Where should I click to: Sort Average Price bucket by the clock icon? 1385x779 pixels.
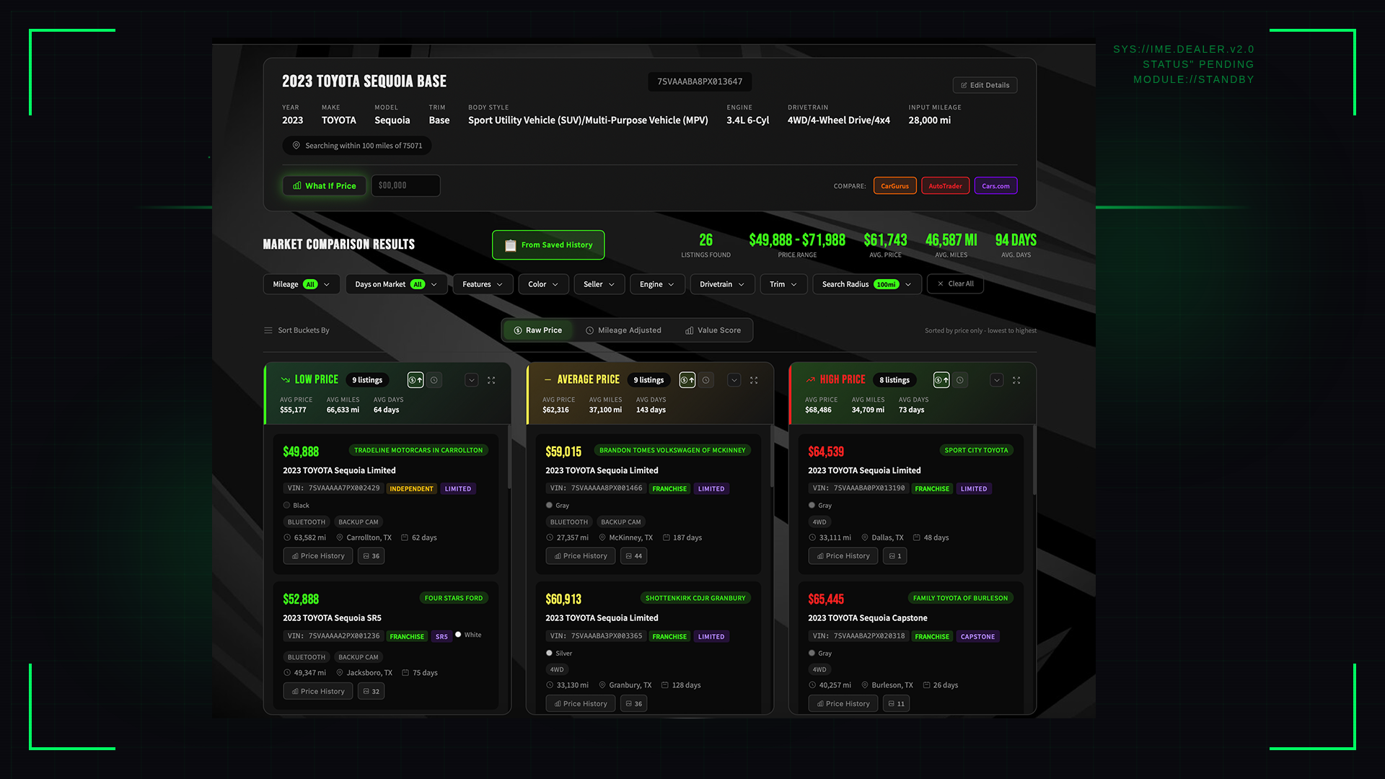(x=705, y=379)
